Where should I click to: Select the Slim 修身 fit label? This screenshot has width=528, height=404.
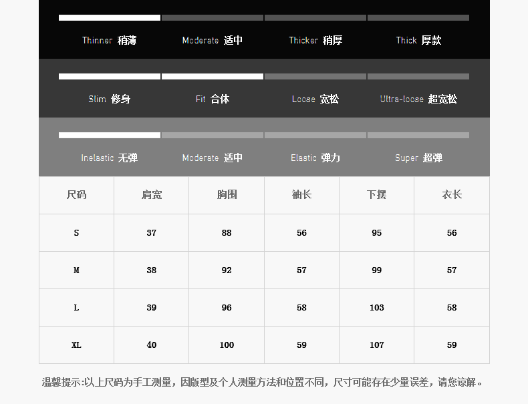(x=109, y=99)
